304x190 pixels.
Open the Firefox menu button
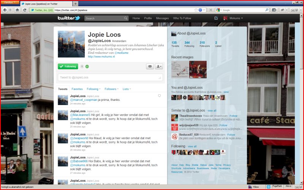pos(10,3)
